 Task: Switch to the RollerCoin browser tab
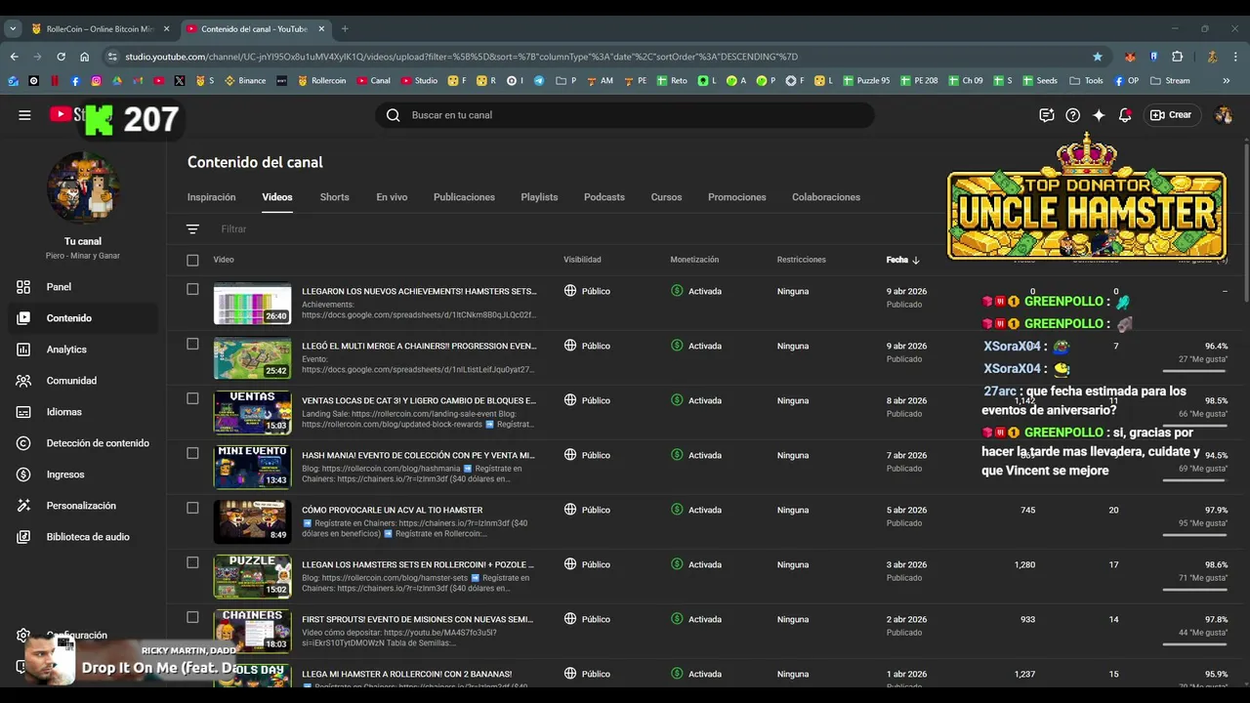100,28
